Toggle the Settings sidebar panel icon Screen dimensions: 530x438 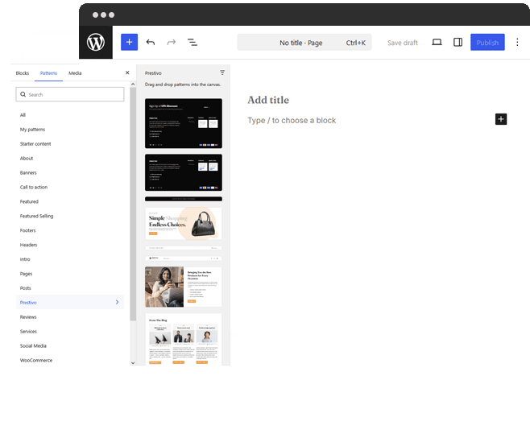[x=458, y=42]
